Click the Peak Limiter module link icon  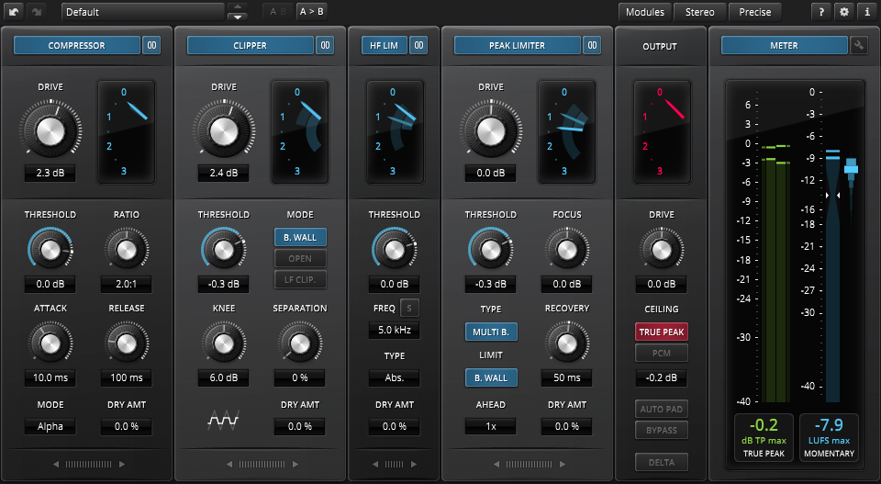592,45
